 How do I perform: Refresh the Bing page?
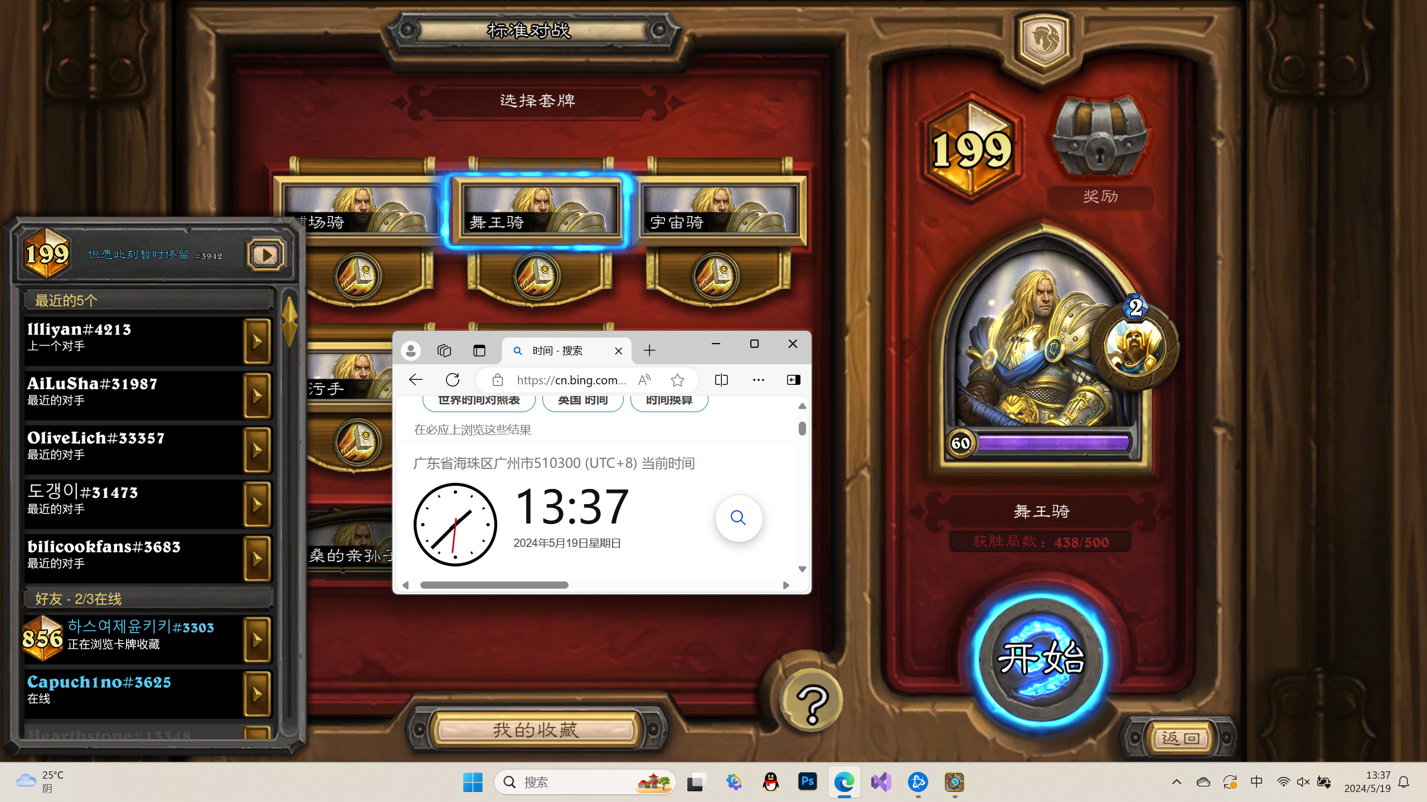[x=453, y=380]
